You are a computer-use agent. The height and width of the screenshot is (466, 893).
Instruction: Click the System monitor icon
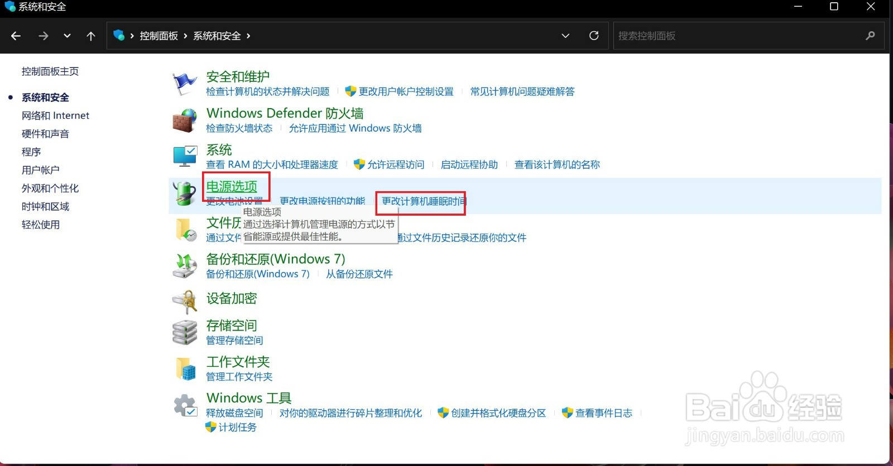[184, 157]
